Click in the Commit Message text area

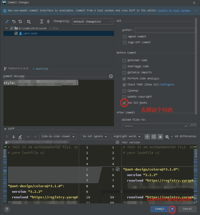pos(59,103)
